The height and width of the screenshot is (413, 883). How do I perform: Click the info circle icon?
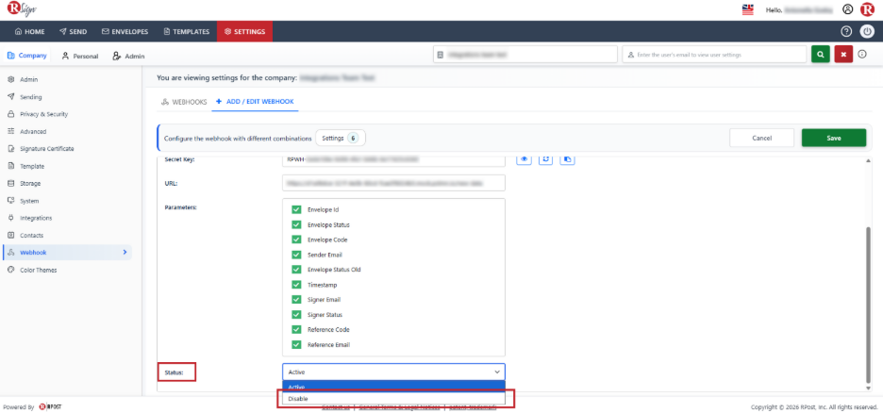pos(861,55)
